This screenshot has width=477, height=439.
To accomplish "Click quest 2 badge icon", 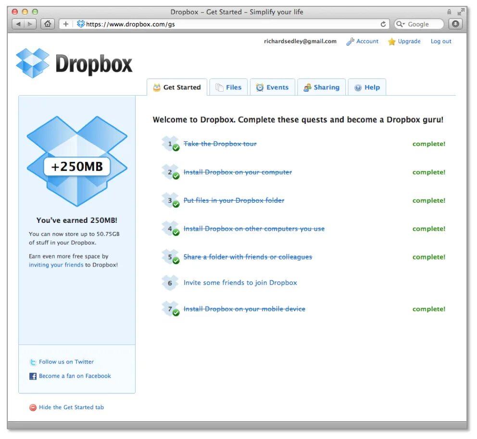I will pos(170,172).
